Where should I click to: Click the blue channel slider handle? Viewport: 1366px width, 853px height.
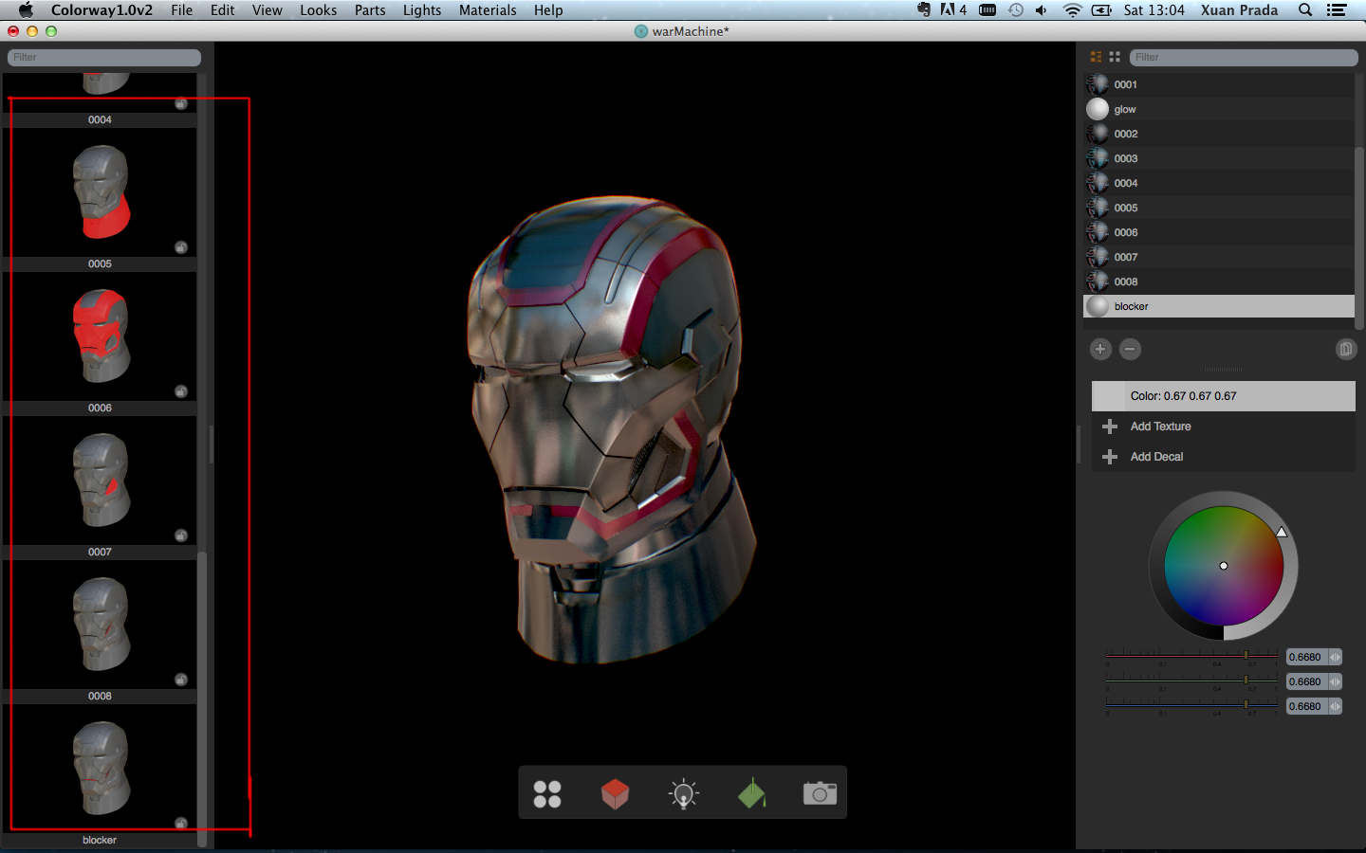[x=1246, y=704]
